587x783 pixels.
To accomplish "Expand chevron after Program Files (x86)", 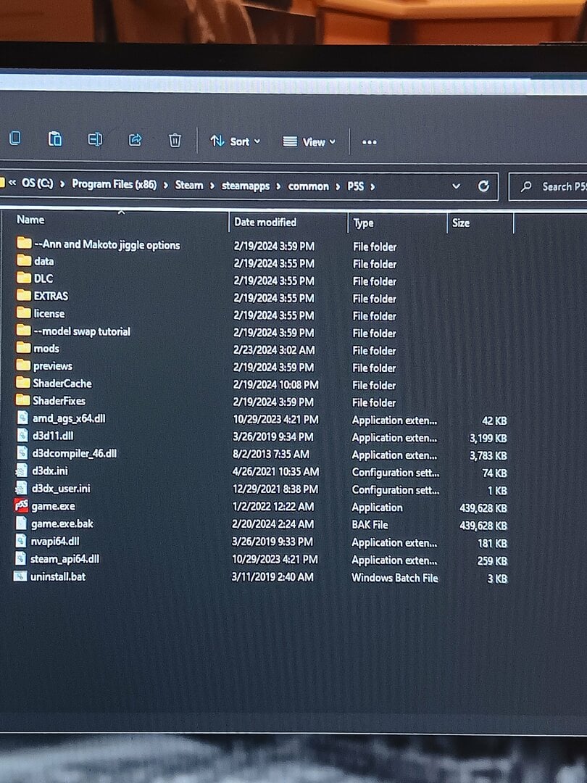I will [x=166, y=186].
